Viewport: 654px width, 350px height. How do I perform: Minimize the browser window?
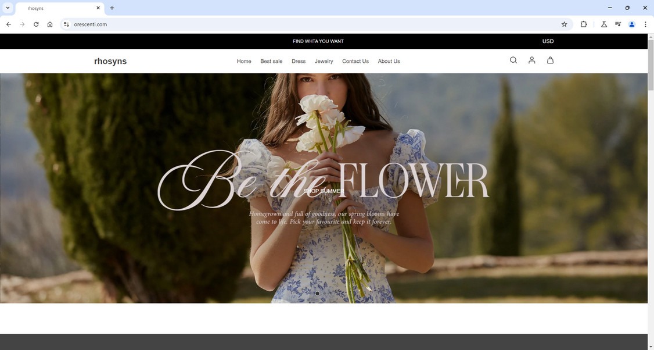click(610, 8)
